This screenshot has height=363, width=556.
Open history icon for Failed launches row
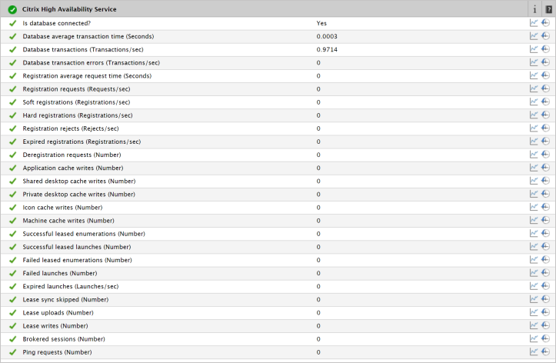click(x=545, y=272)
